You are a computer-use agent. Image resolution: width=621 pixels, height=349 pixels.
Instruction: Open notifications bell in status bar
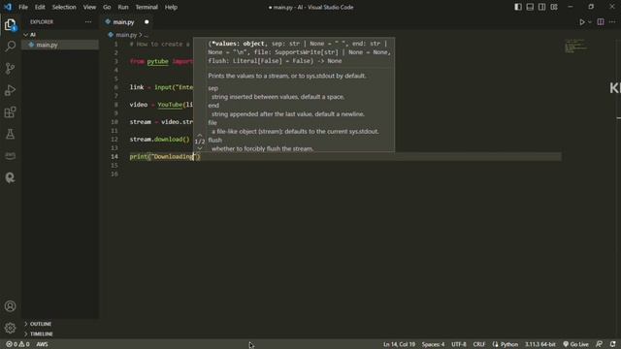[x=612, y=344]
